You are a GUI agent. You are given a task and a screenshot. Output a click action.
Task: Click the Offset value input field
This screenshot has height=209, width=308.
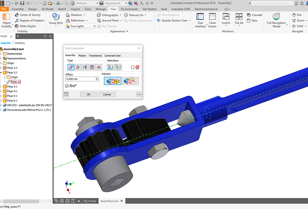pyautogui.click(x=80, y=79)
